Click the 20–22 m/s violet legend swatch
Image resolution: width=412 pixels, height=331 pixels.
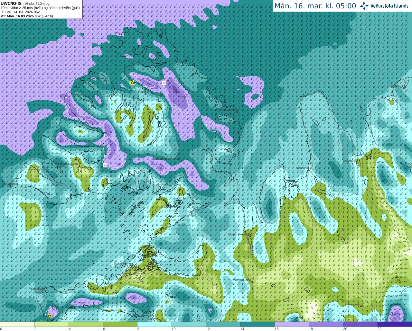pyautogui.click(x=360, y=324)
